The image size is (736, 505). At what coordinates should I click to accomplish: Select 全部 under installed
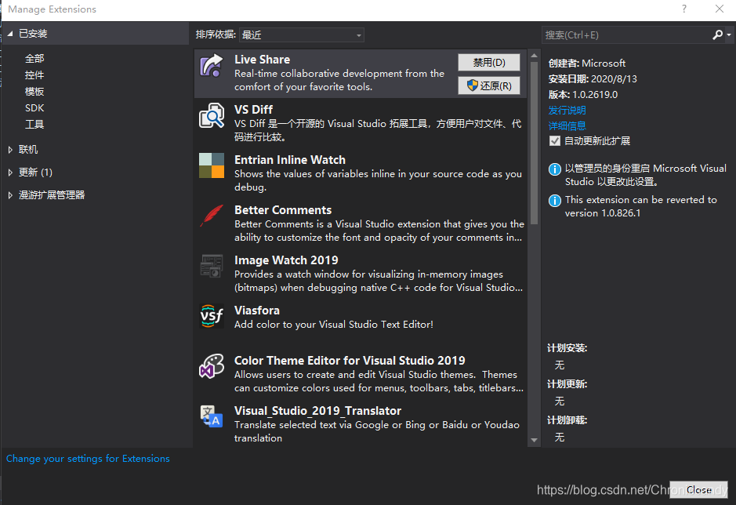34,58
